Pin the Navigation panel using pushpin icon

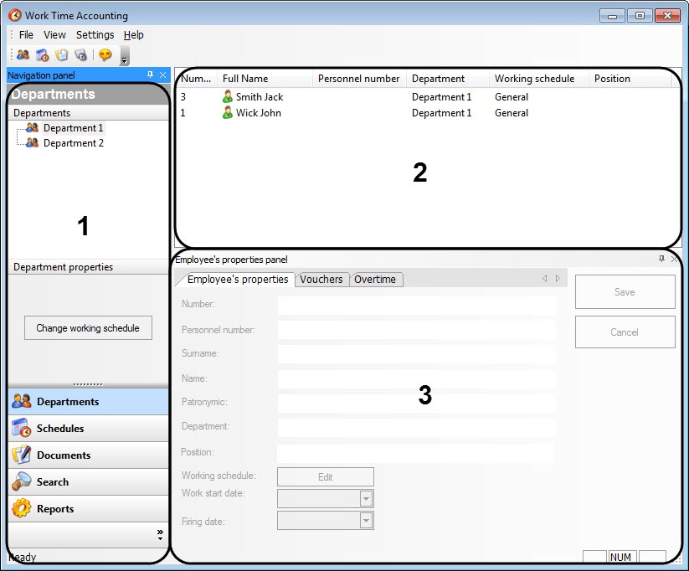tap(150, 75)
